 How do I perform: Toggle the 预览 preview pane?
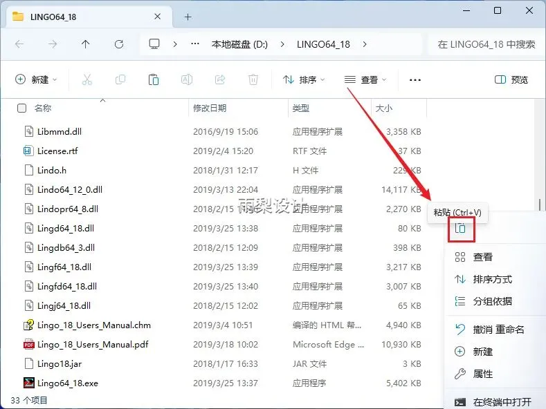click(511, 79)
